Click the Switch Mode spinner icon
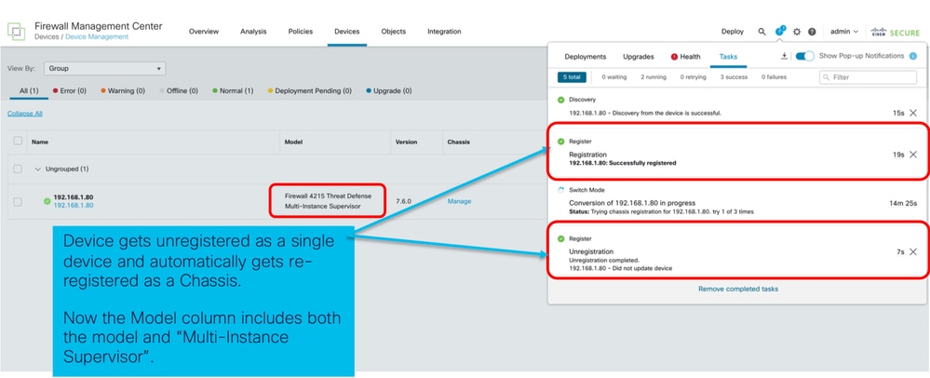Screen dimensions: 930x378 click(x=561, y=191)
